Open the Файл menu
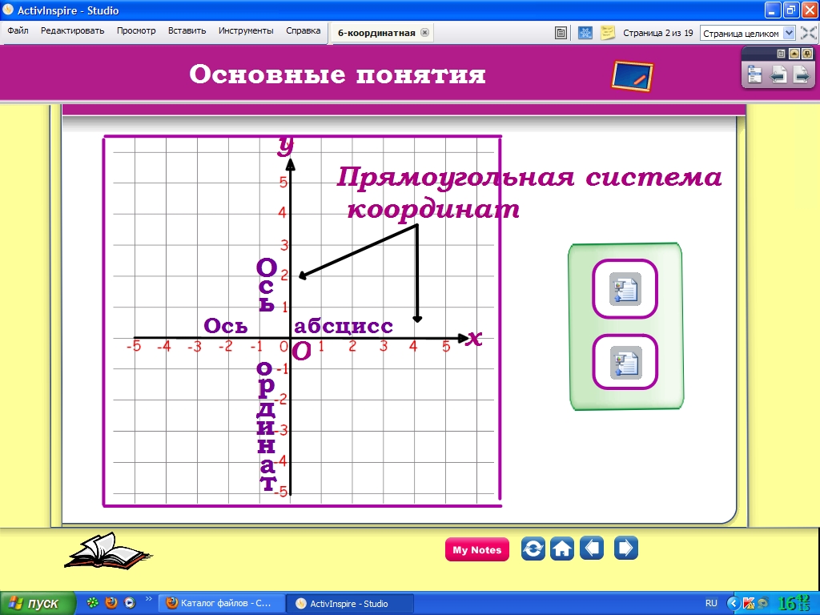 click(x=18, y=30)
